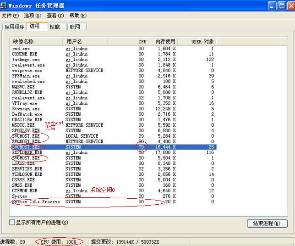This screenshot has height=246, width=295.
Task: Click realevent.exe row with 1,708 K
Action: pos(113,98)
